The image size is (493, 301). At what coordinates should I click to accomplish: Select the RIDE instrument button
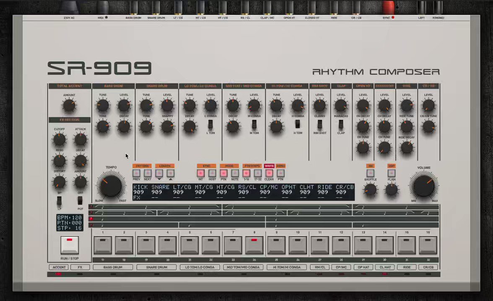pos(407,267)
